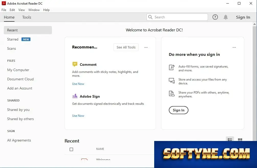Switch Recent files to grid view
The image size is (257, 168).
(240, 139)
